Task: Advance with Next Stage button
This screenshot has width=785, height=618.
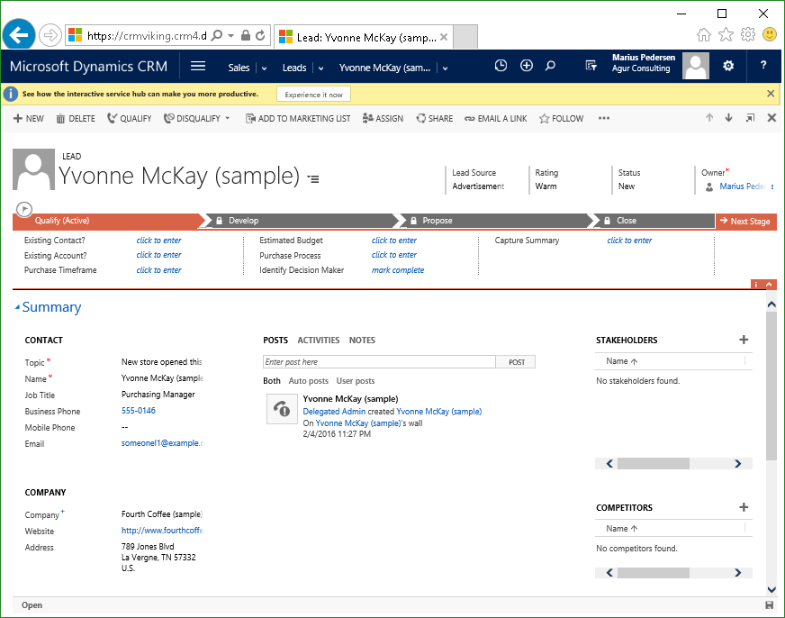Action: [x=745, y=221]
